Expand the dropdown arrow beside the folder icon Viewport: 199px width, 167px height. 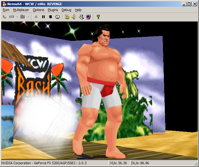coord(29,17)
